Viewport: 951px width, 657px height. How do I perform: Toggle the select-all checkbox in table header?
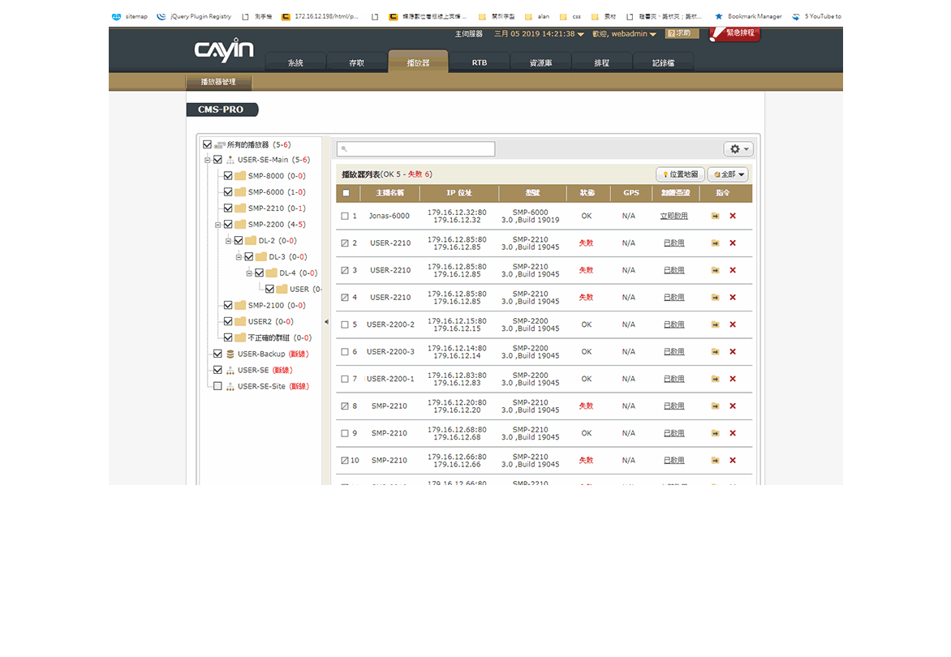[346, 193]
